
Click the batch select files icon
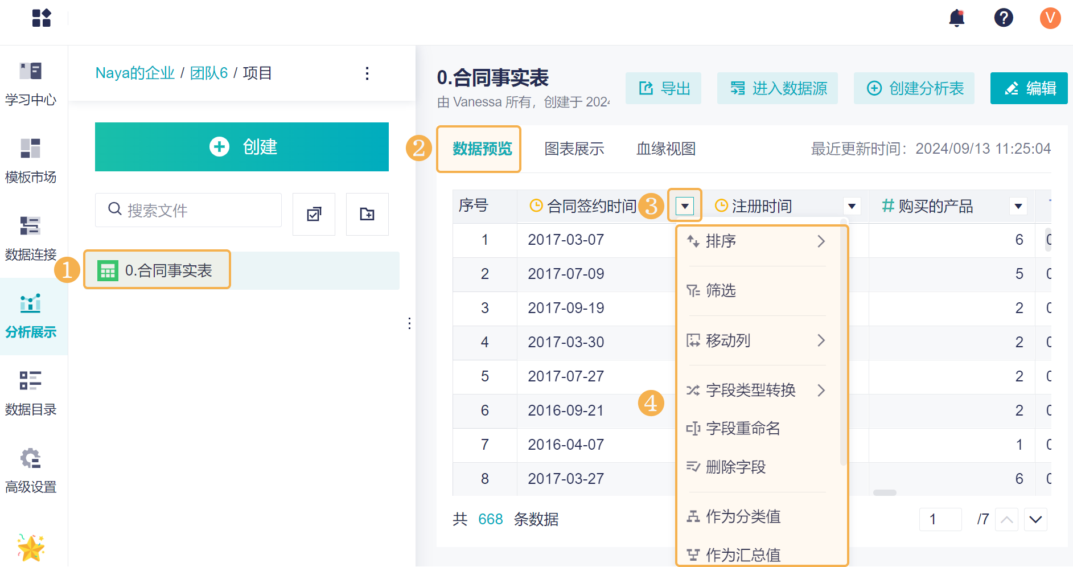[314, 214]
